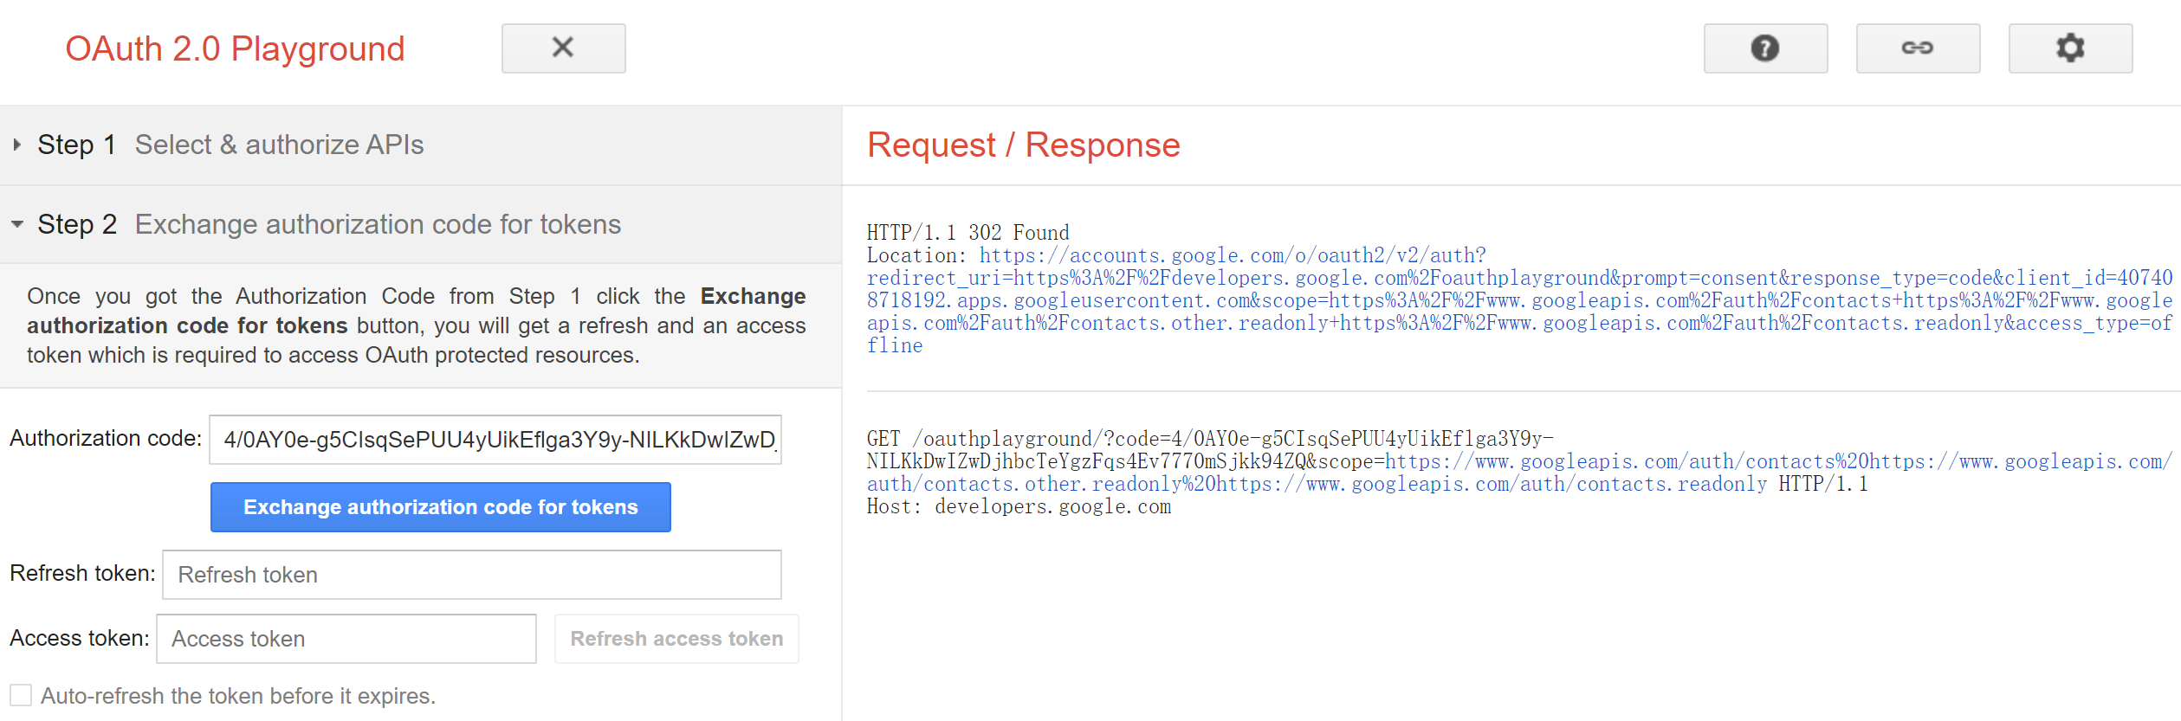Open the help question mark icon
The image size is (2181, 721).
[x=1765, y=48]
